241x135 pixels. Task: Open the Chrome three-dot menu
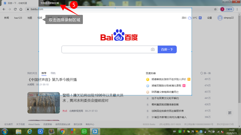pos(237,9)
